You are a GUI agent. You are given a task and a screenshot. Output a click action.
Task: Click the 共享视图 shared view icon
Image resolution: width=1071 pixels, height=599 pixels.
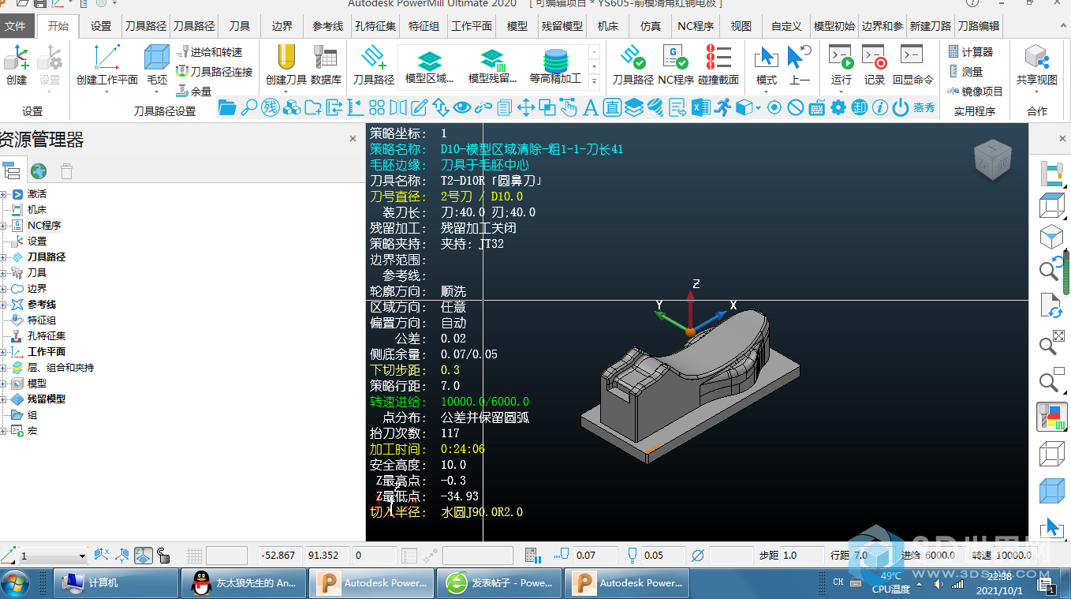point(1037,64)
